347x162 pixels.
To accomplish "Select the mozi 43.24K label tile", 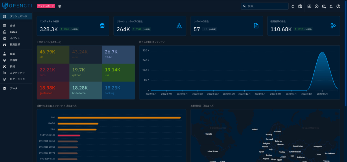I will coord(86,54).
